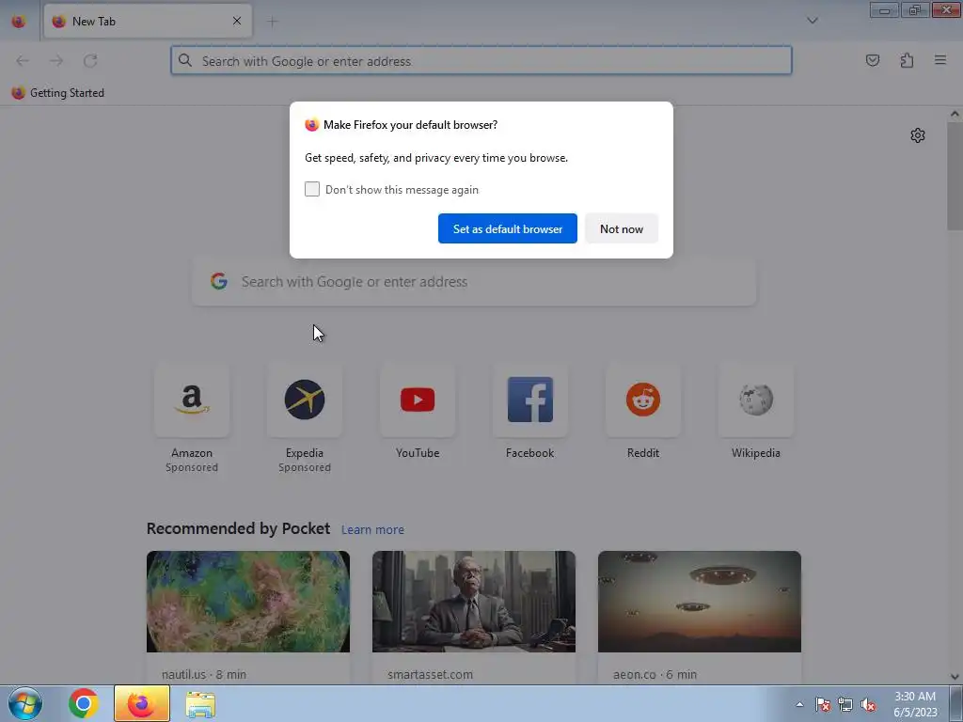Open the network tray icon
Image resolution: width=963 pixels, height=722 pixels.
tap(845, 704)
